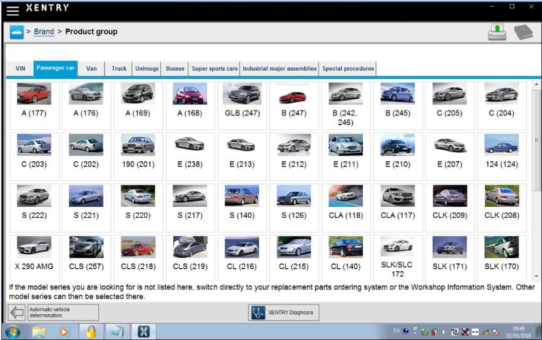Open the Super sports cars tab
The width and height of the screenshot is (542, 340).
pos(214,68)
